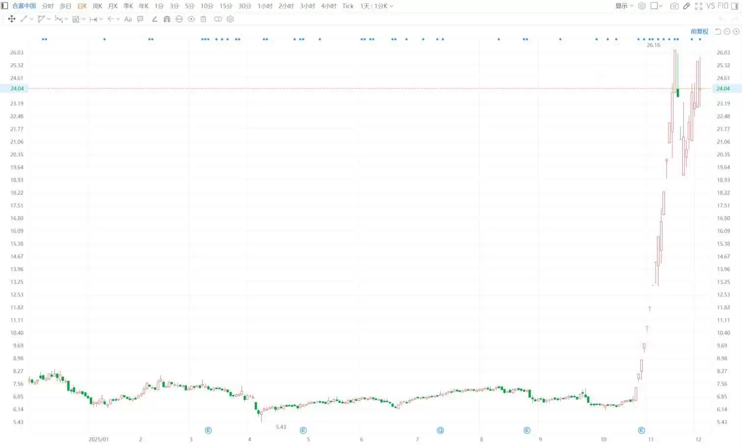Switch to the 15分 interval
Screen dimensions: 742x447
pyautogui.click(x=226, y=6)
